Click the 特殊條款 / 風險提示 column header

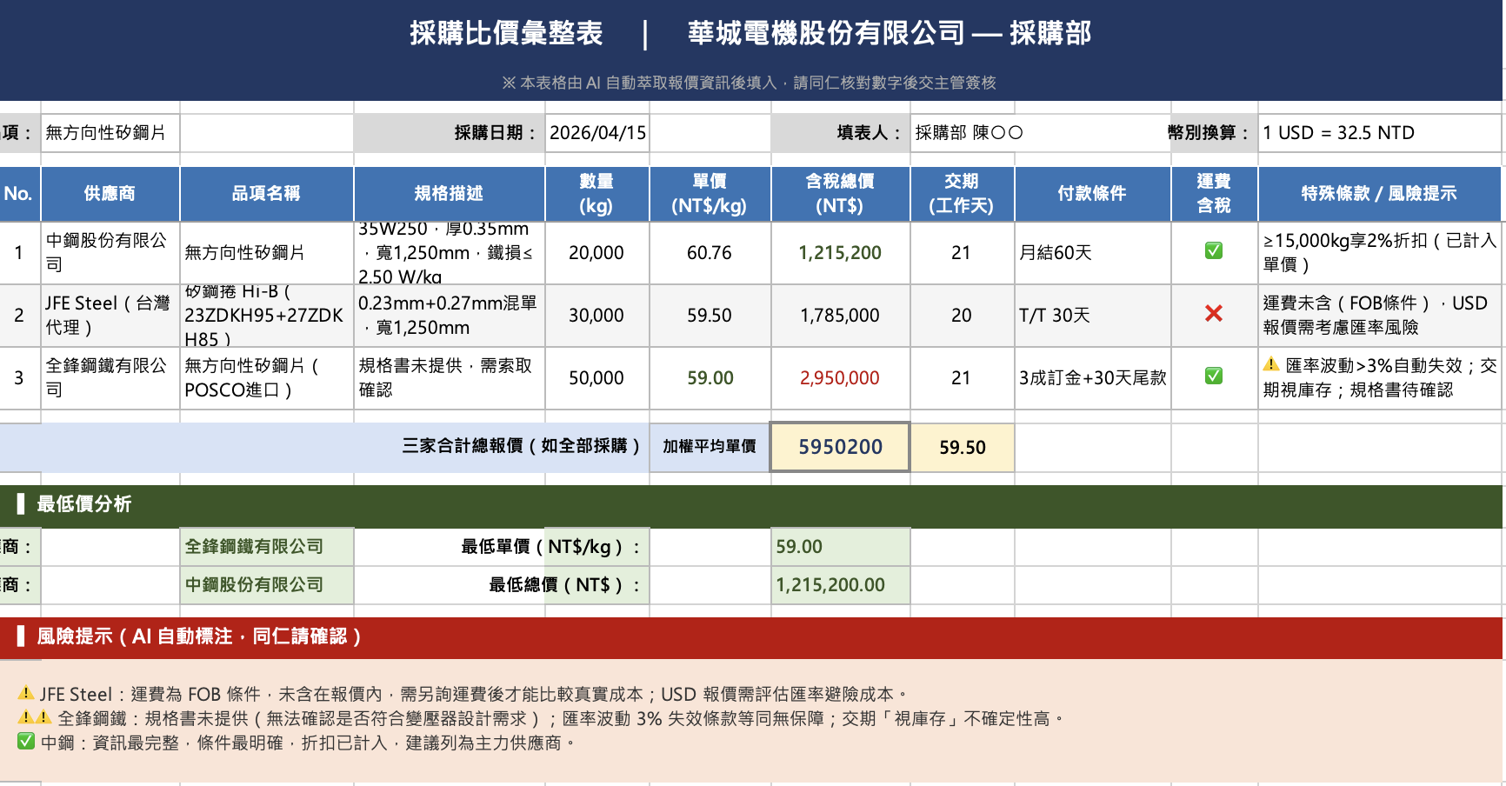tap(1380, 194)
